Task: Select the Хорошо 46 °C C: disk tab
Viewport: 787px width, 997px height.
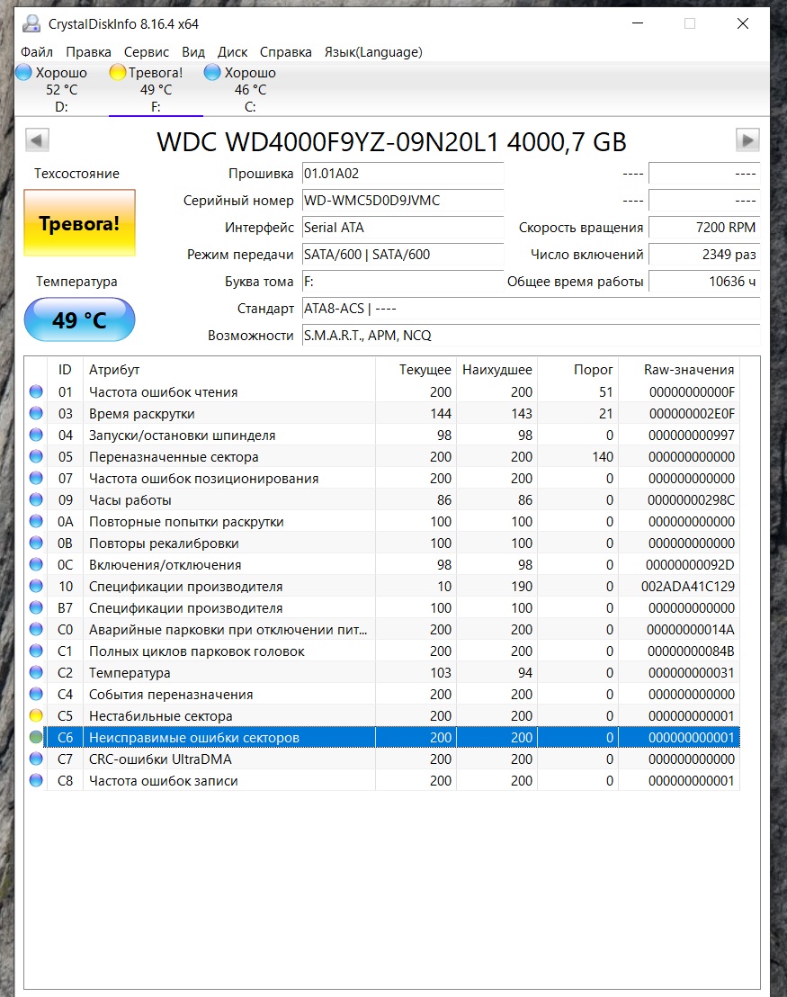Action: pyautogui.click(x=250, y=90)
